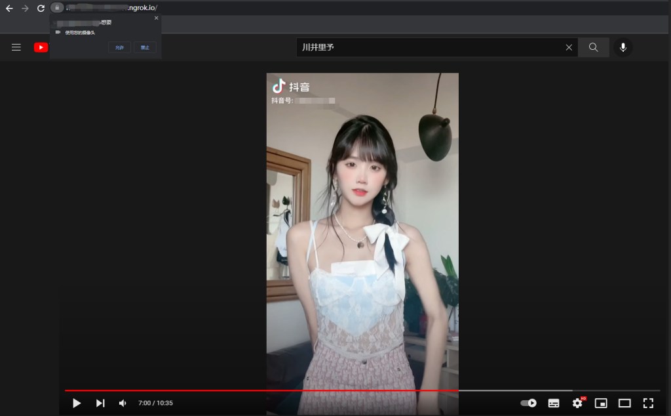The image size is (671, 416).
Task: Enter fullscreen mode
Action: (648, 403)
